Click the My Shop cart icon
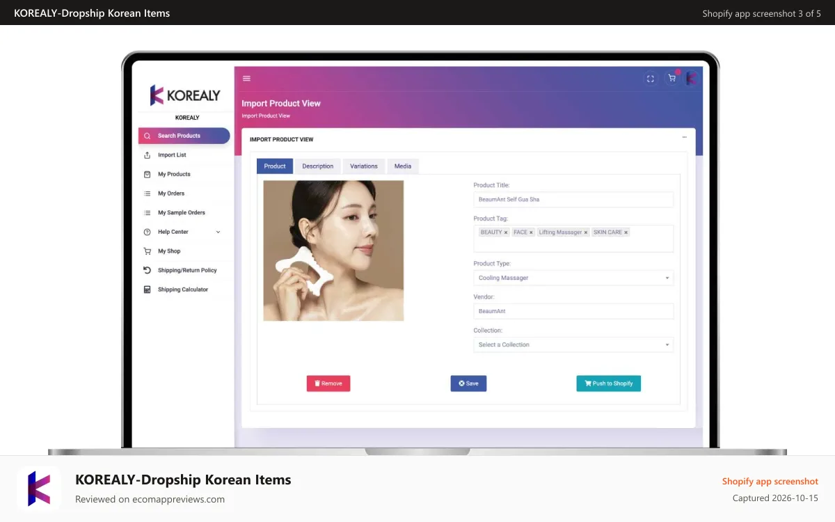The width and height of the screenshot is (835, 522). tap(147, 251)
